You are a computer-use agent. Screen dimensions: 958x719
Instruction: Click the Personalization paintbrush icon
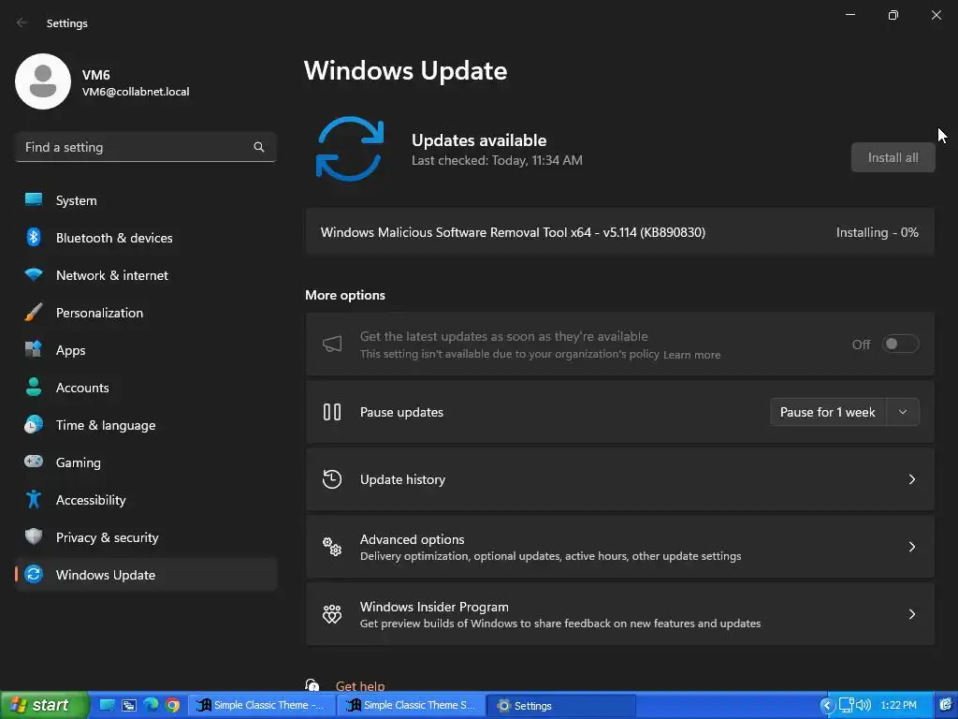tap(33, 313)
